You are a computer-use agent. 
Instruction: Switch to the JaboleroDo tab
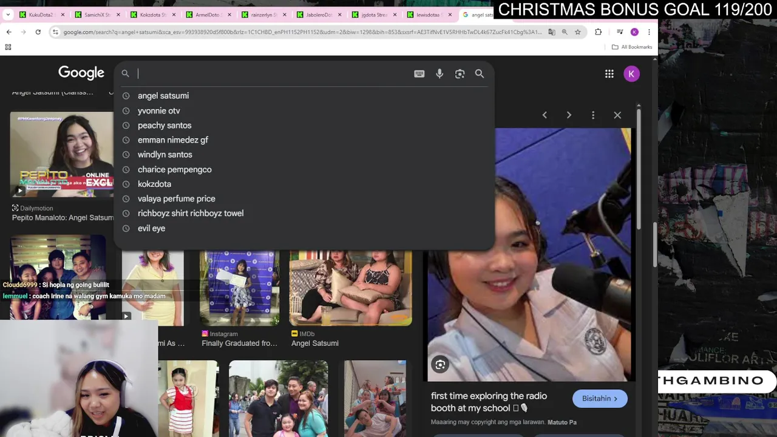[x=318, y=15]
